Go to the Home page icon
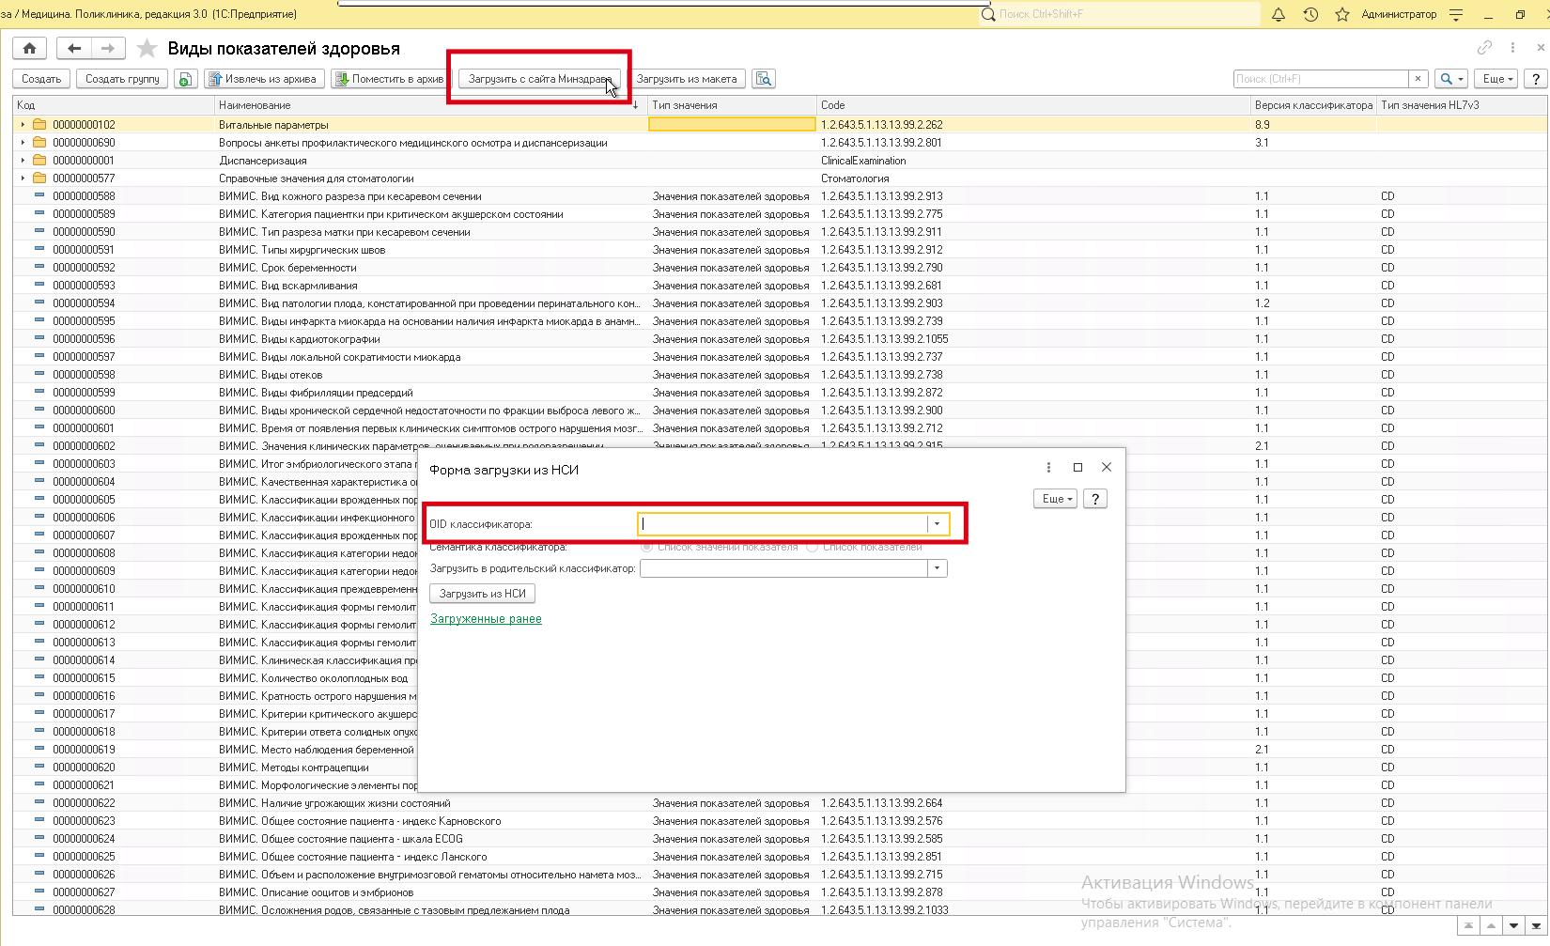Screen dimensions: 1550x946 pos(29,48)
